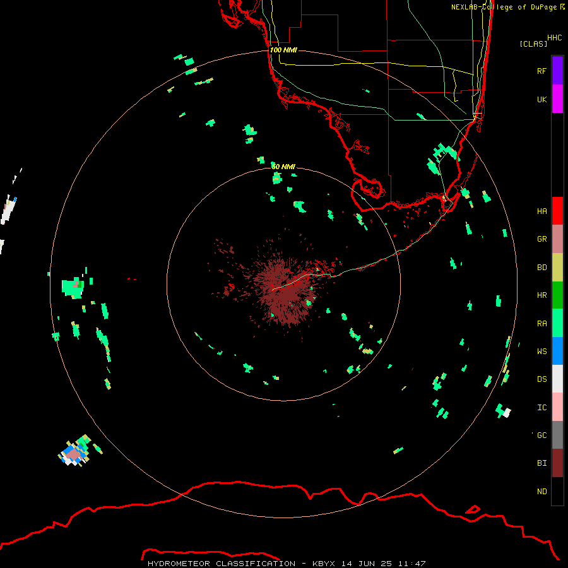
Task: Select the GC gray legend swatch
Action: coord(557,435)
